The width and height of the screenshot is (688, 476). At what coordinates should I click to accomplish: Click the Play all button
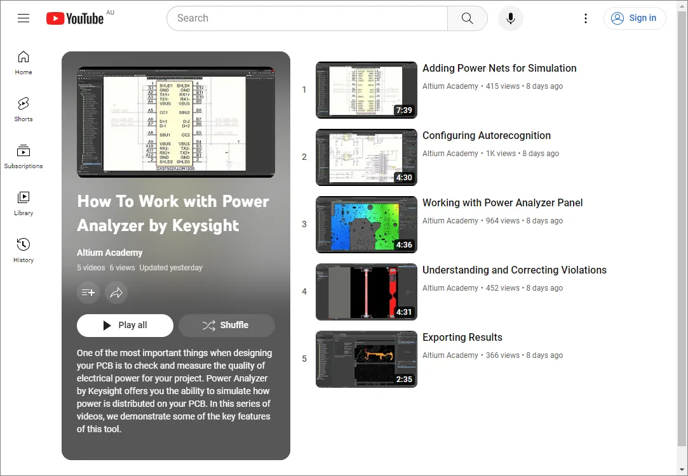pyautogui.click(x=125, y=325)
